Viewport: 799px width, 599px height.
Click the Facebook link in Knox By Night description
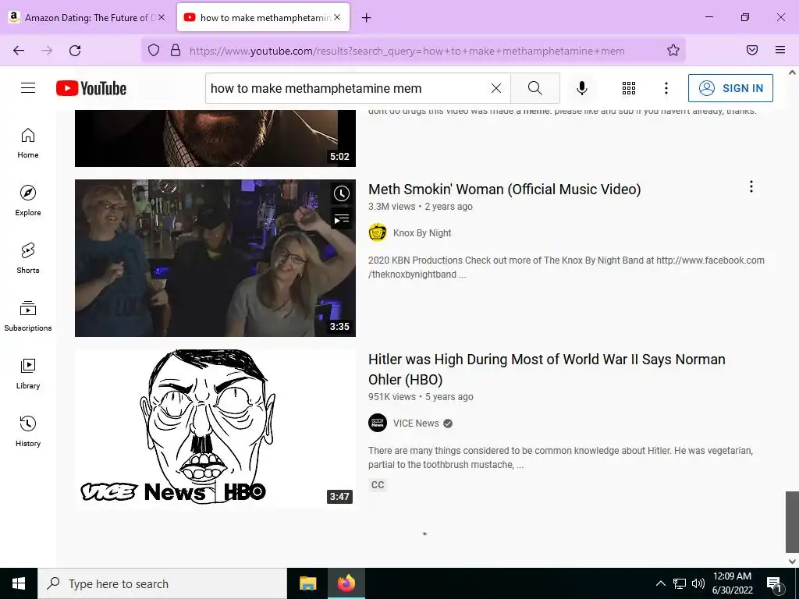[566, 268]
